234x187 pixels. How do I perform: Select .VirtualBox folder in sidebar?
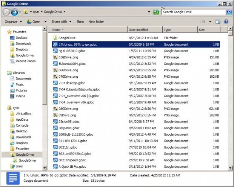point(23,114)
